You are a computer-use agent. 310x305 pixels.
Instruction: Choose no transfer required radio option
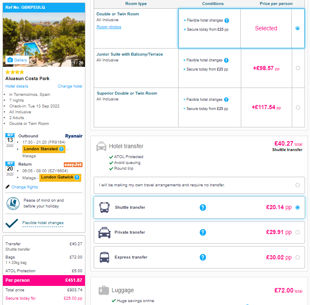[x=298, y=185]
